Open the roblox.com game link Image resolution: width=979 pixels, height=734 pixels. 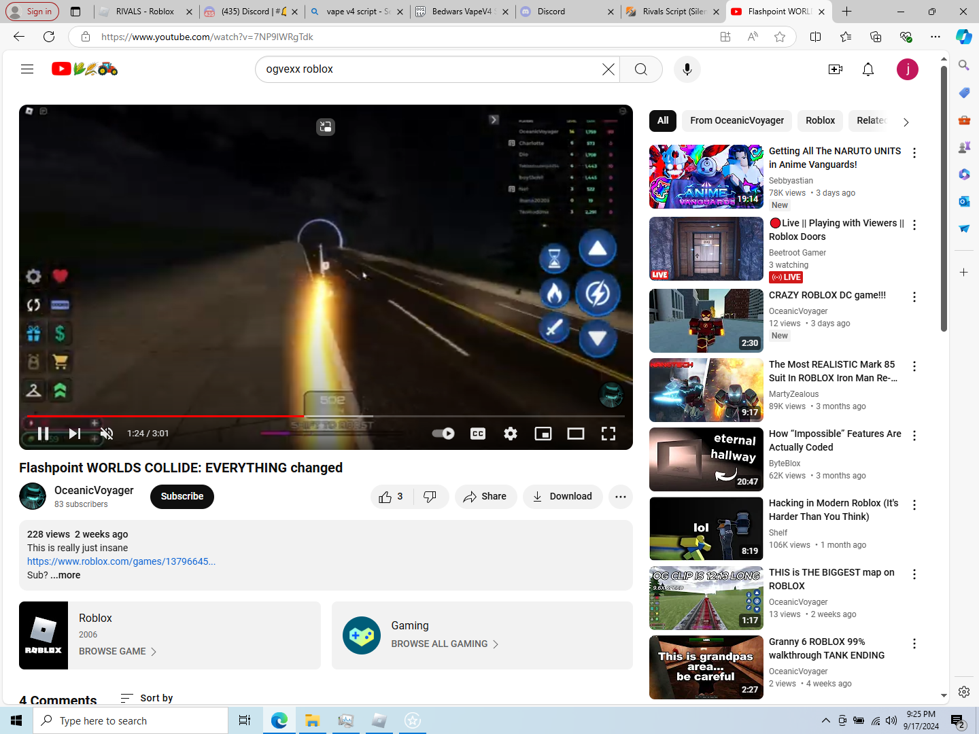click(121, 561)
